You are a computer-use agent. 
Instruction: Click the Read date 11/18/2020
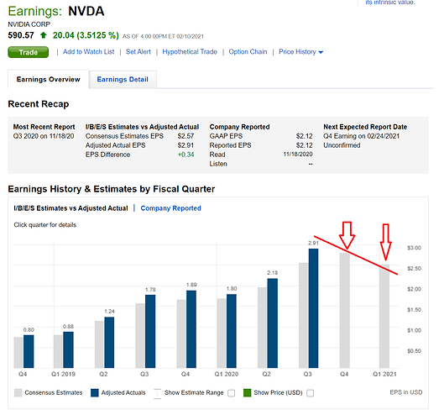(x=298, y=155)
